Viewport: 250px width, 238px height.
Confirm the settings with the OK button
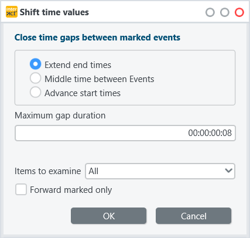coord(108,216)
